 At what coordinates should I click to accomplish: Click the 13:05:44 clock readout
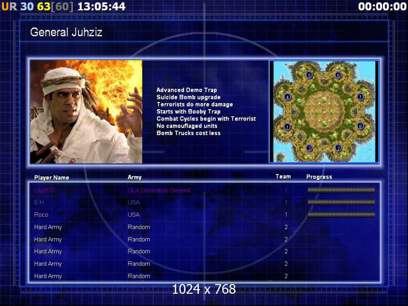pos(101,7)
